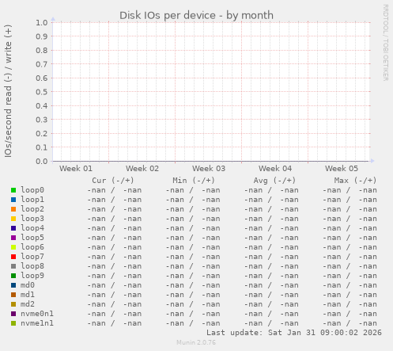Click the y-axis label IOs/second read/write
The height and width of the screenshot is (351, 393).
[x=8, y=91]
